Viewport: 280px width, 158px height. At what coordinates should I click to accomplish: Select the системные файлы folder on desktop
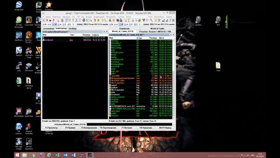pos(29,83)
